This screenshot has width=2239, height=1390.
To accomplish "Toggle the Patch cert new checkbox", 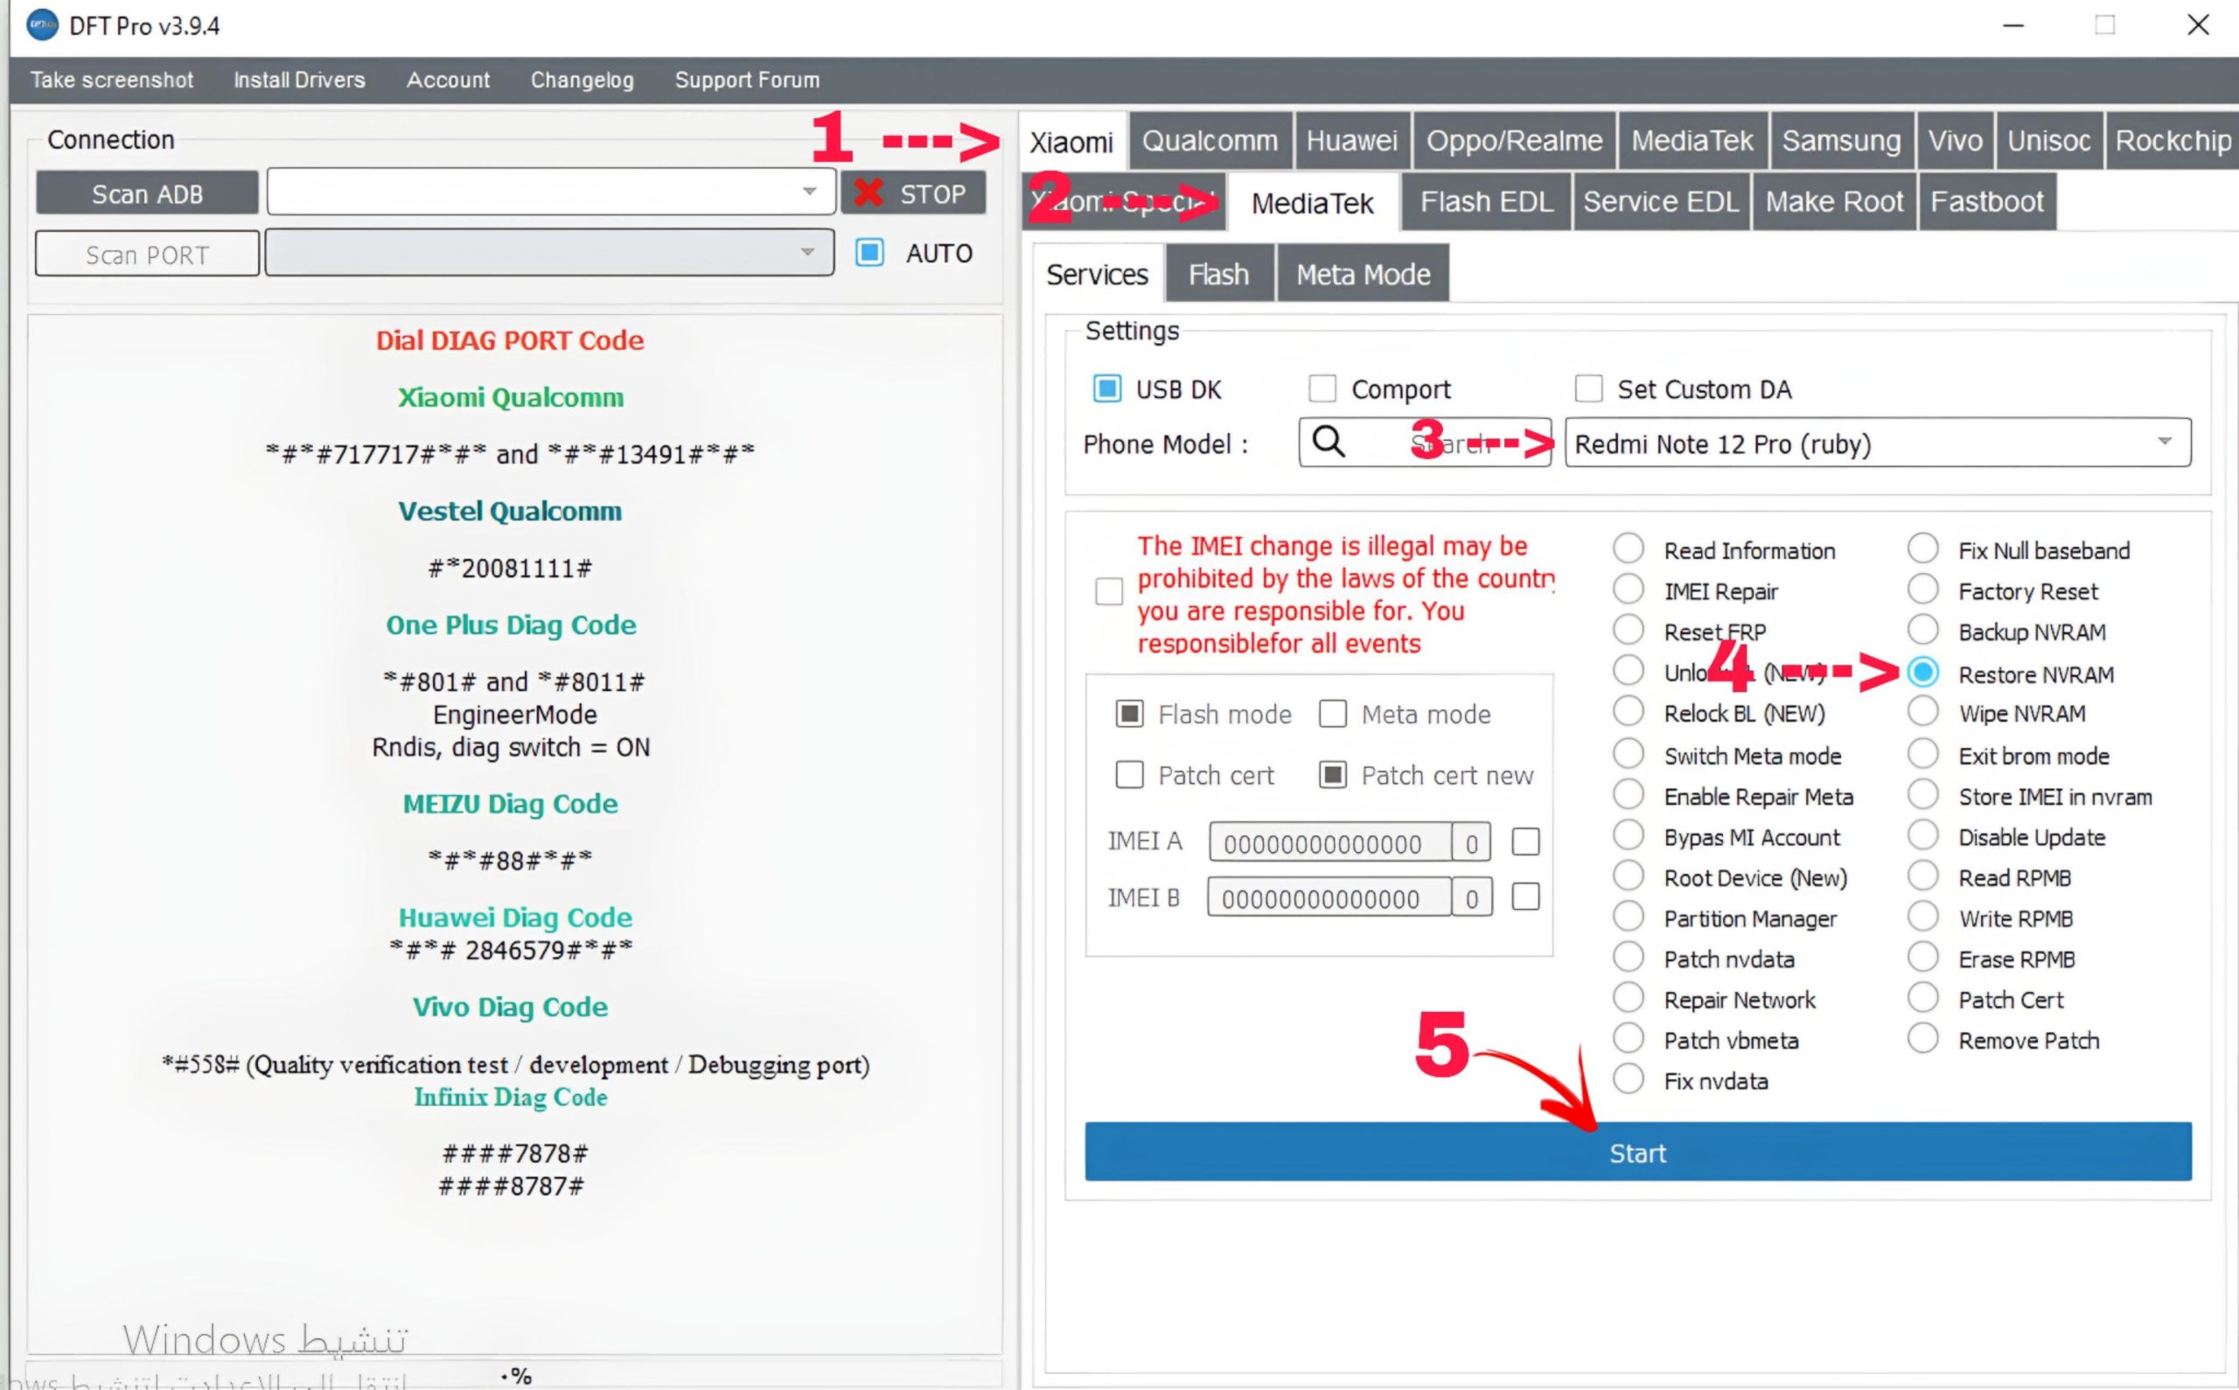I will pos(1333,775).
